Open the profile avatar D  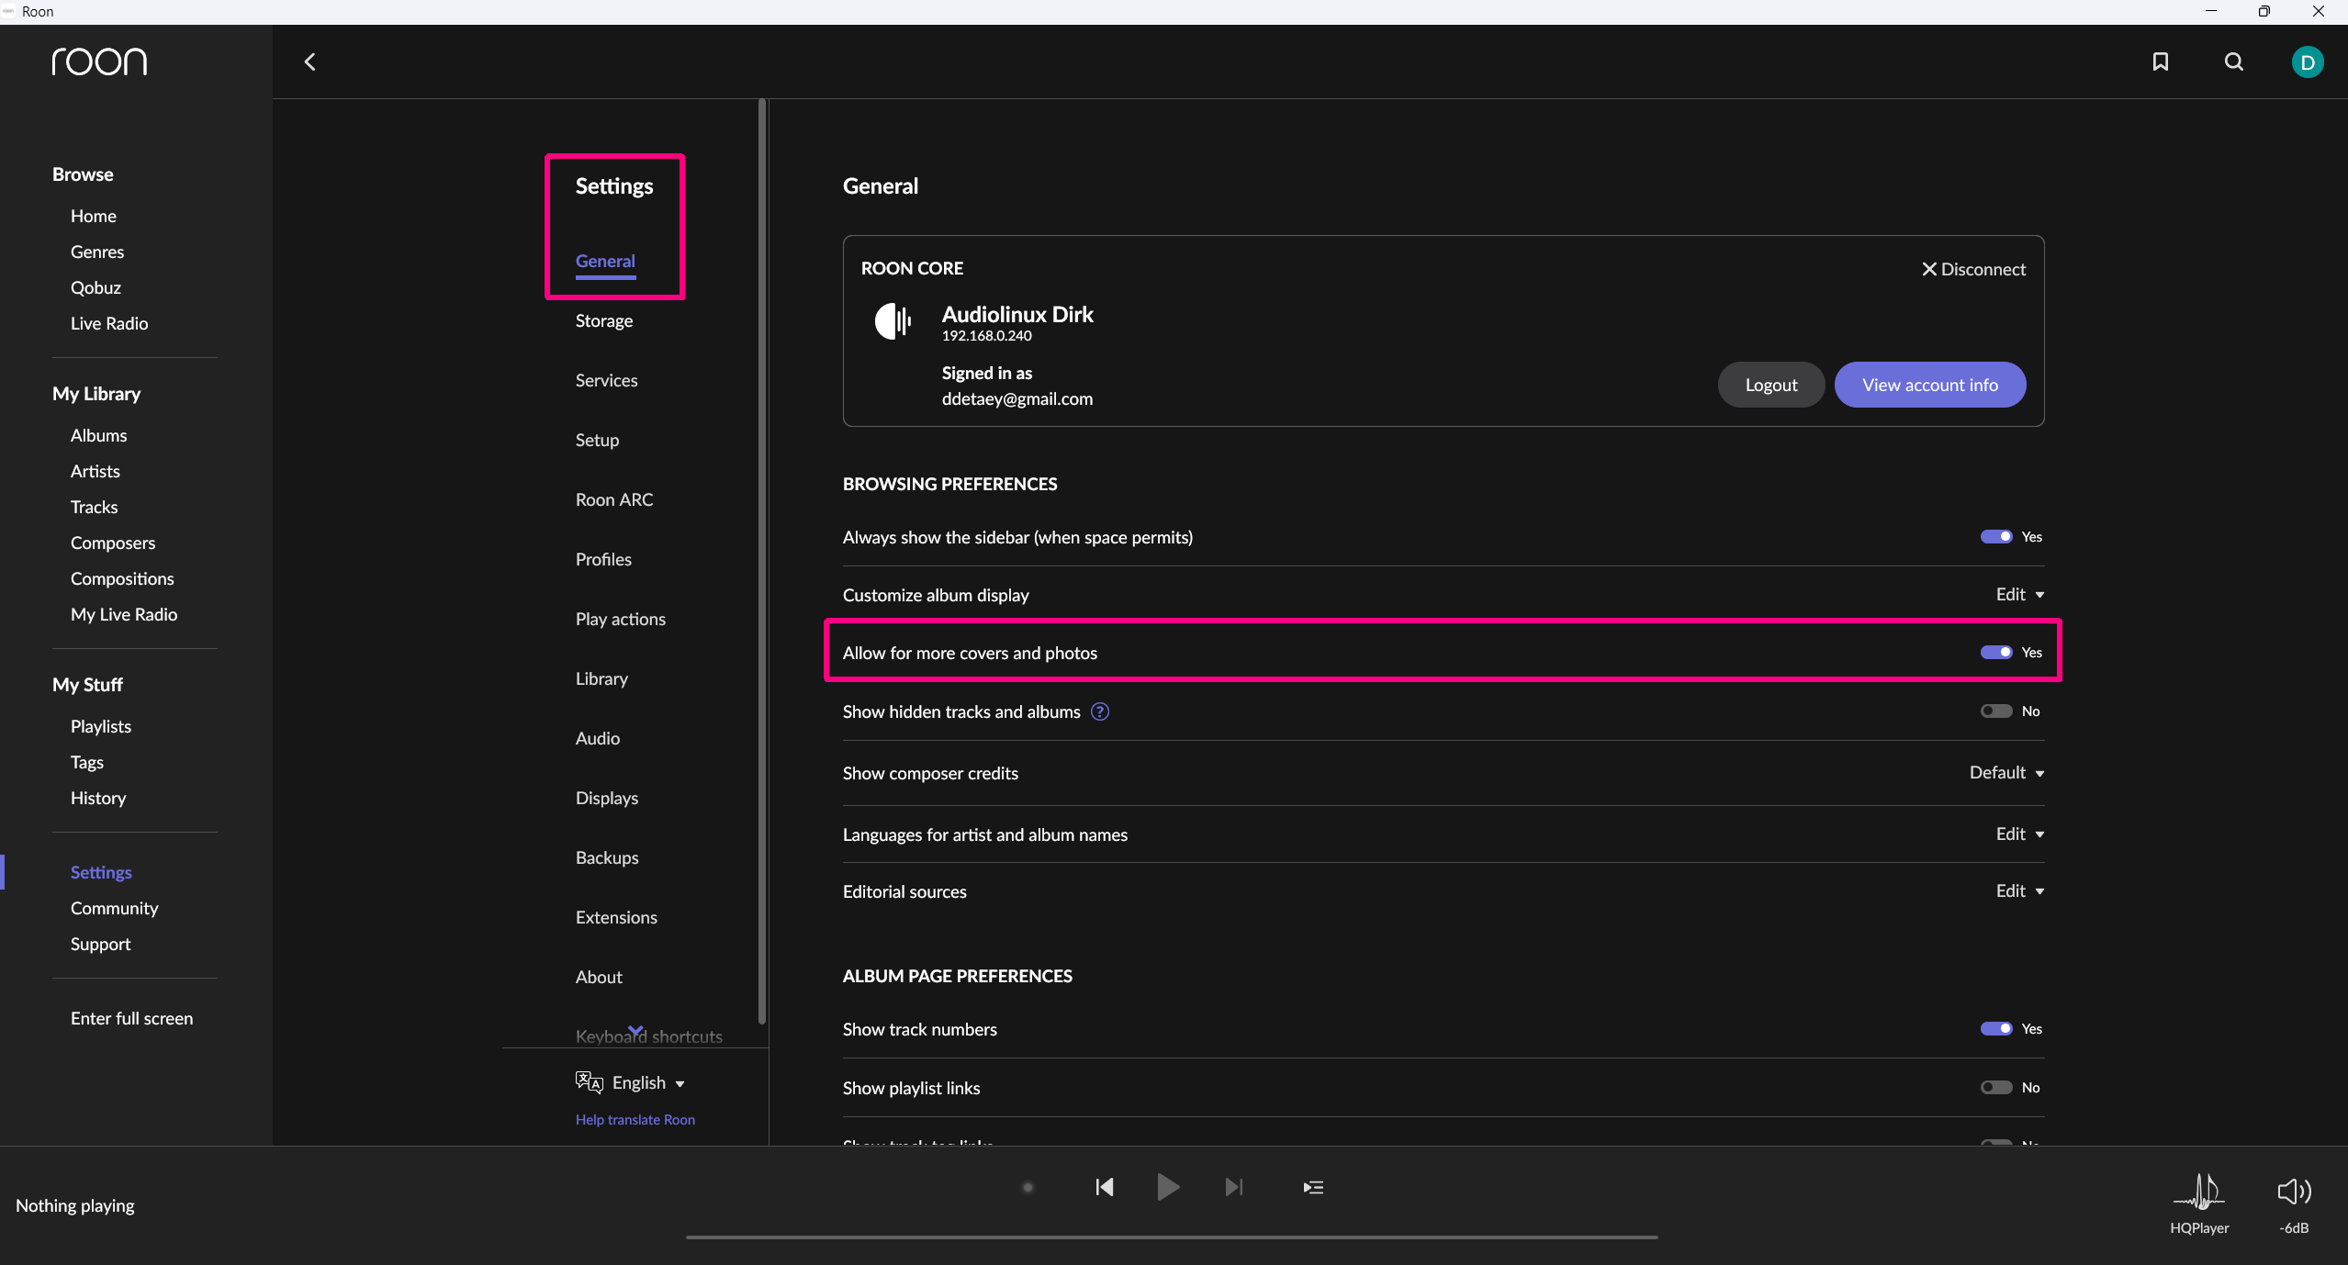pyautogui.click(x=2308, y=62)
